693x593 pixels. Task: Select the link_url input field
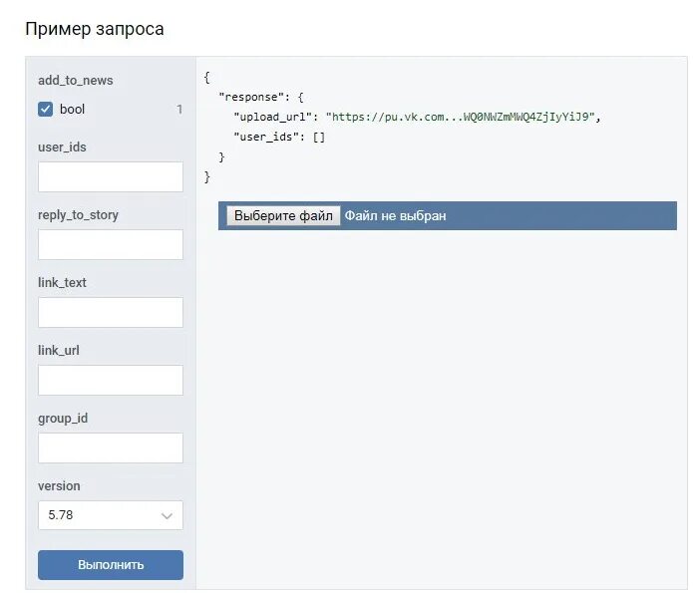[x=111, y=381]
